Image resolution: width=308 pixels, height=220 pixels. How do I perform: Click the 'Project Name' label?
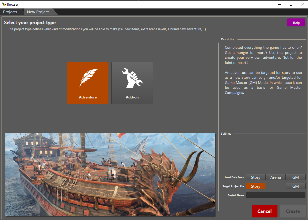point(236,195)
